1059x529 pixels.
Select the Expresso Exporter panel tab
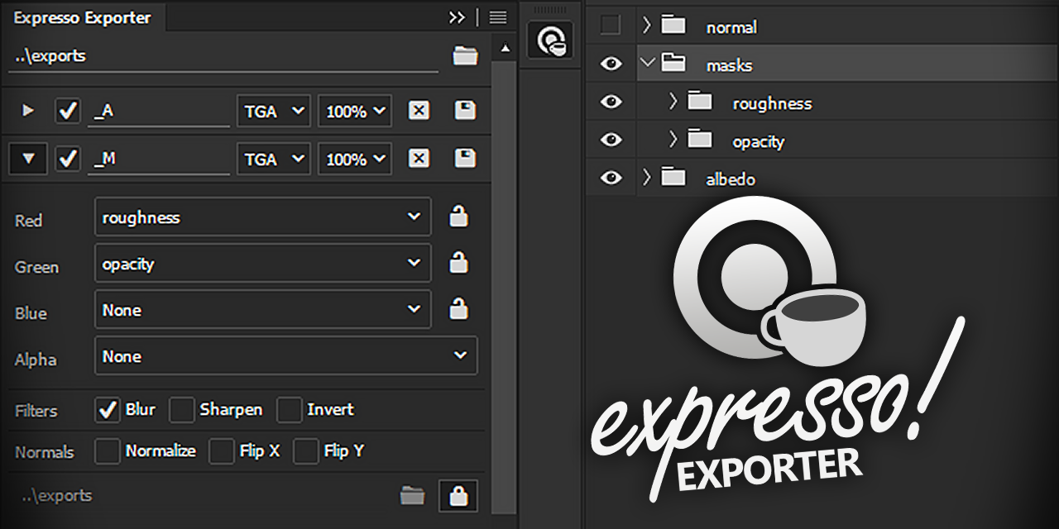pyautogui.click(x=83, y=17)
